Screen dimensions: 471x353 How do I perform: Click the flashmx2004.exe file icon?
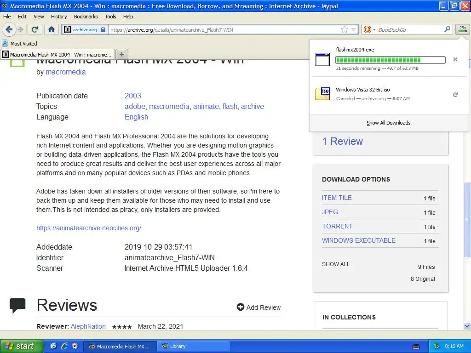(322, 59)
